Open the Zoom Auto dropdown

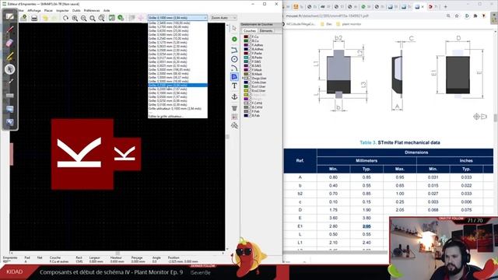coord(223,18)
